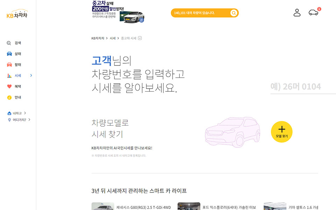The height and width of the screenshot is (210, 336).
Task: Open the car garage icon with badge
Action: [313, 13]
